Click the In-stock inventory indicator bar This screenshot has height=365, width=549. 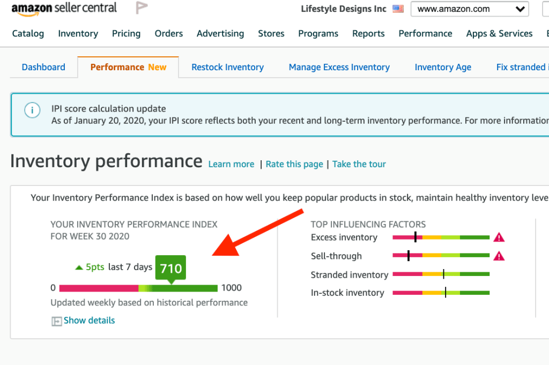click(x=441, y=293)
